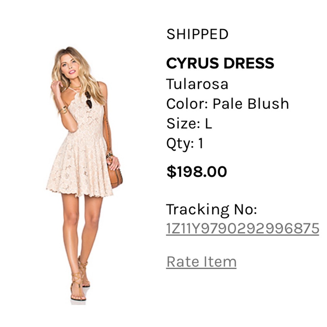Click the product name in bold

coord(220,62)
